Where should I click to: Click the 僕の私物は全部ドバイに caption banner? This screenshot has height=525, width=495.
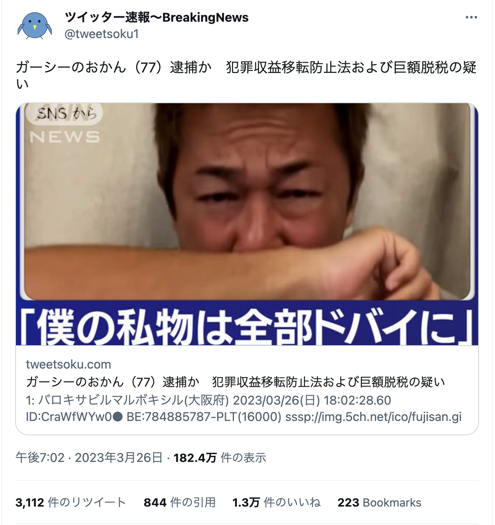click(247, 326)
